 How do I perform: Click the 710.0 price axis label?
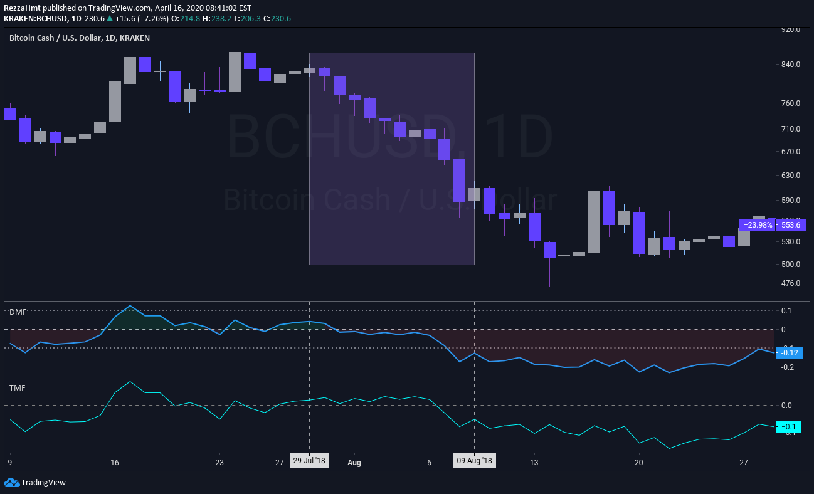790,129
